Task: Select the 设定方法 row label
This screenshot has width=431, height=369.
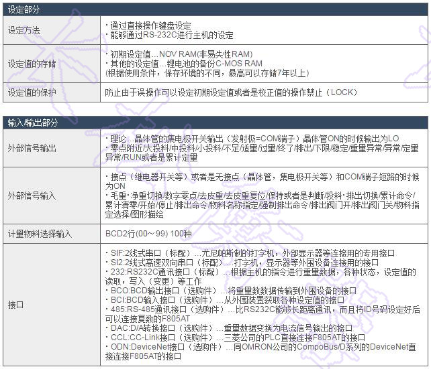Action: coord(23,31)
